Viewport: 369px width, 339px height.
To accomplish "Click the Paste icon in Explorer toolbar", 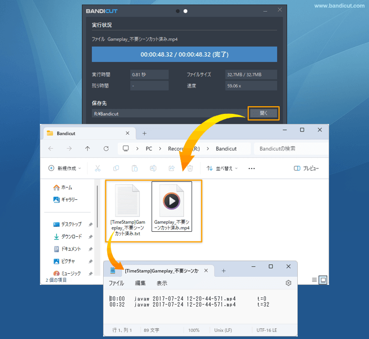I will tap(134, 168).
